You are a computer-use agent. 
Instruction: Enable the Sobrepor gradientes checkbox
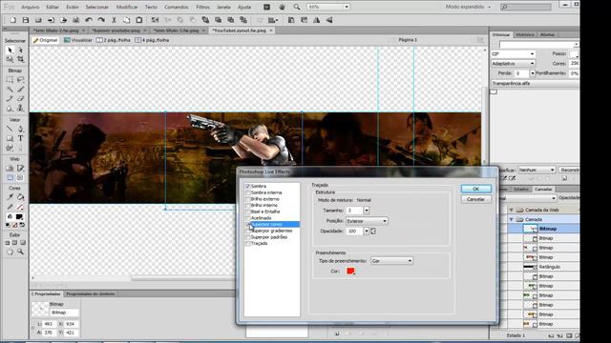point(247,231)
